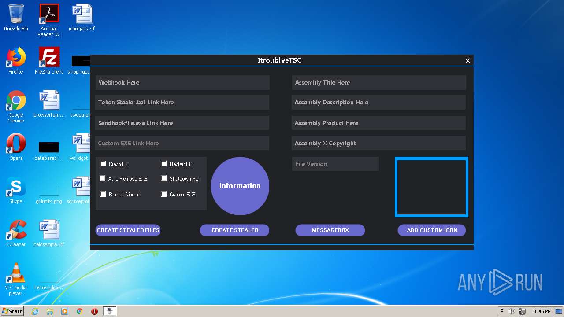This screenshot has width=564, height=317.
Task: Click the ItroublveTSC window title
Action: [x=280, y=60]
